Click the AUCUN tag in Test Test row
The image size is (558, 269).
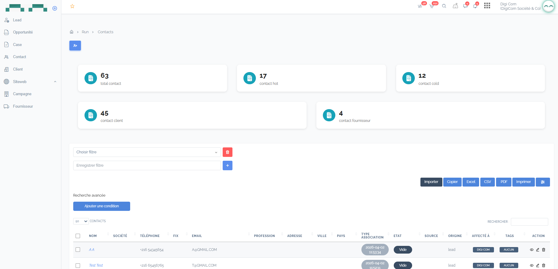(509, 265)
